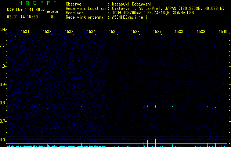Click the 1540 time axis label

(x=223, y=32)
